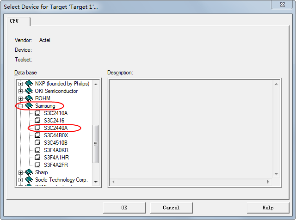
Task: Click the Samsung vendor book icon
Action: [29, 106]
